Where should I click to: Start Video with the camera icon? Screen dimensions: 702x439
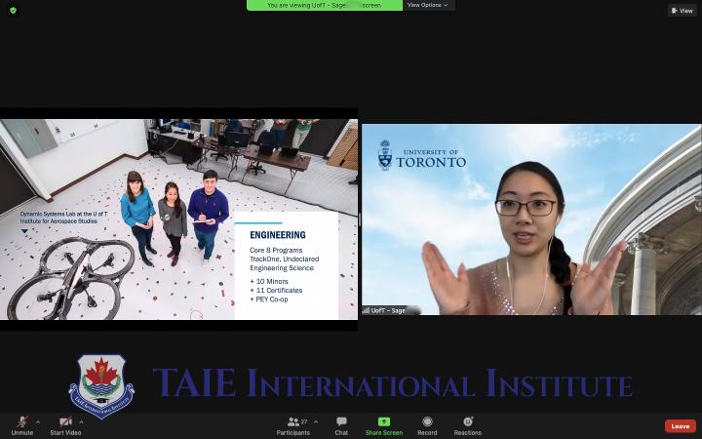[65, 424]
